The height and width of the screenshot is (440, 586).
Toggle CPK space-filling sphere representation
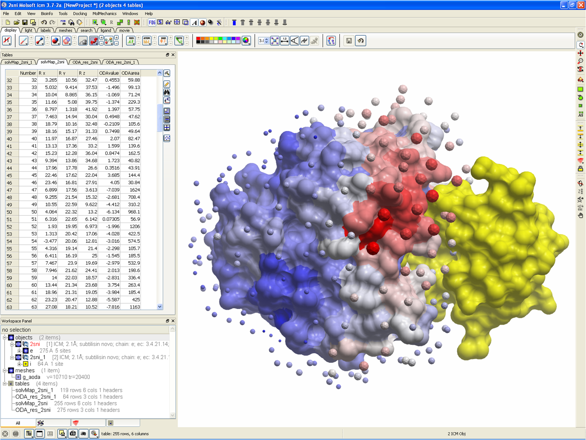tap(55, 41)
